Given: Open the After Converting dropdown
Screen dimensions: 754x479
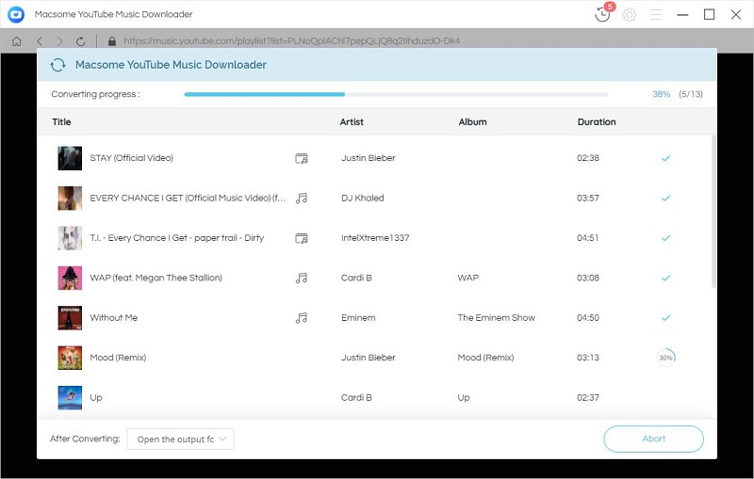Looking at the screenshot, I should pyautogui.click(x=180, y=439).
